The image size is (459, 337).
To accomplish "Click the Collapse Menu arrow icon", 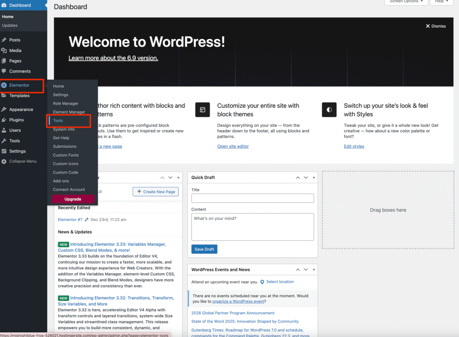I will (4, 161).
